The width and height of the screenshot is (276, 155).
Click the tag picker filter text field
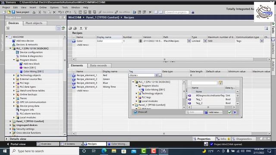(204, 83)
